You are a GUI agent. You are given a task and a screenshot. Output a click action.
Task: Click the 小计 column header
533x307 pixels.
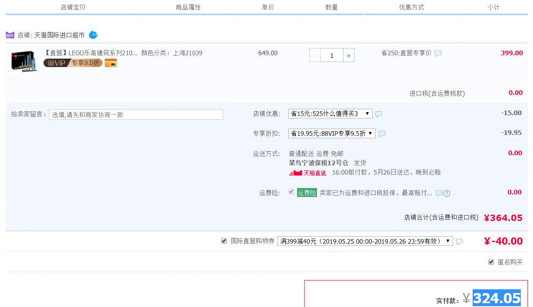(494, 7)
